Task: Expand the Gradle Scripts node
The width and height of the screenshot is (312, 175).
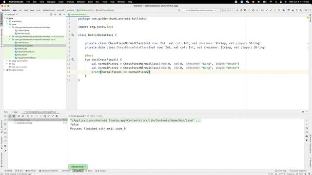Action: [x=4, y=70]
